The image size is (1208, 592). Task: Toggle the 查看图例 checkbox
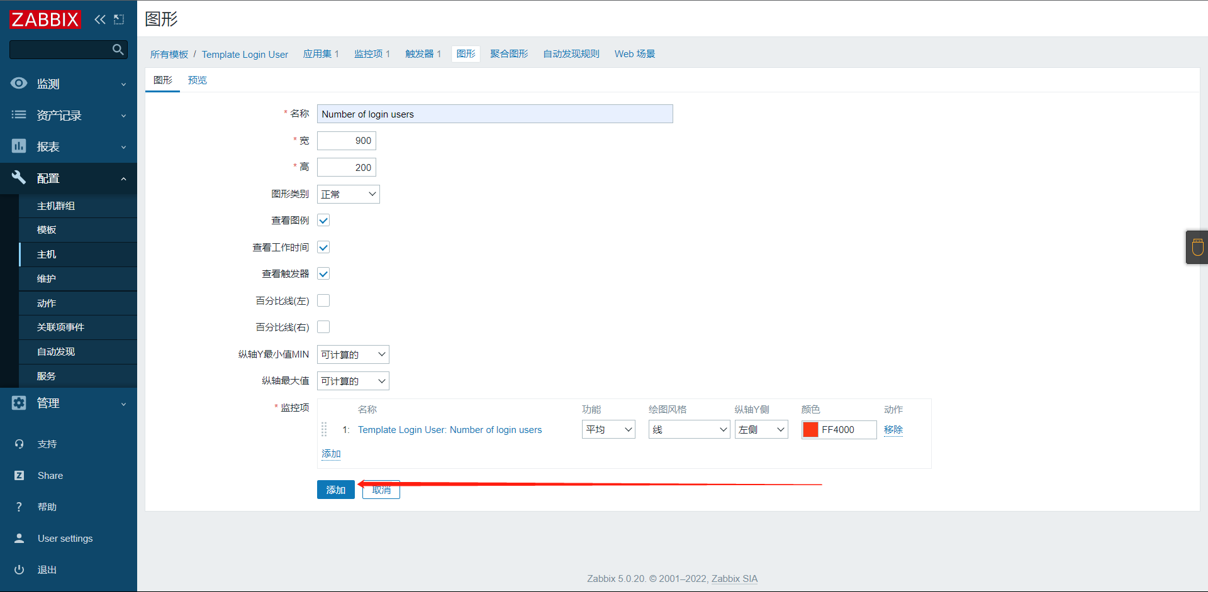[323, 221]
